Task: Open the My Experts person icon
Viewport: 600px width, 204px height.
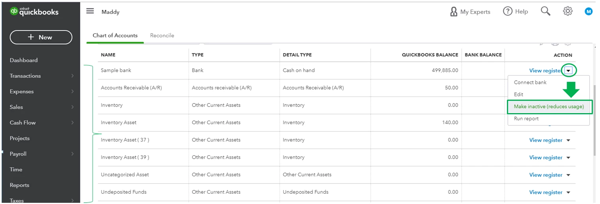Action: pos(454,11)
